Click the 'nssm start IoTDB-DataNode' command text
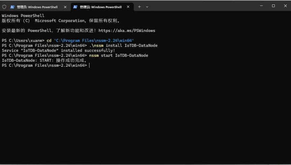The height and width of the screenshot is (165, 291). pyautogui.click(x=119, y=55)
